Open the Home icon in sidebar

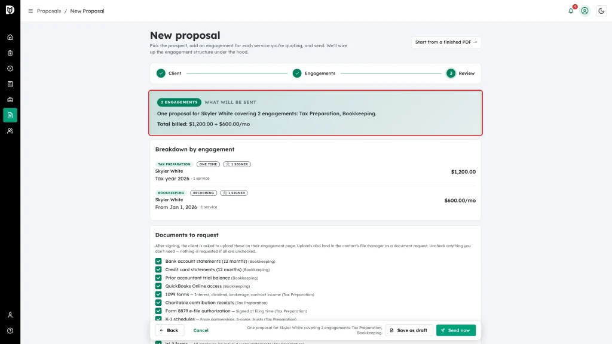point(10,38)
